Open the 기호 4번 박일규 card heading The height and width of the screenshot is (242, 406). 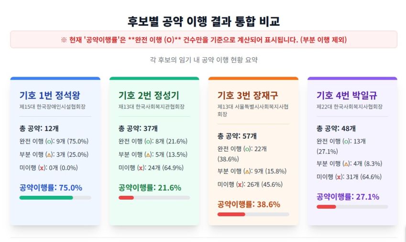346,95
